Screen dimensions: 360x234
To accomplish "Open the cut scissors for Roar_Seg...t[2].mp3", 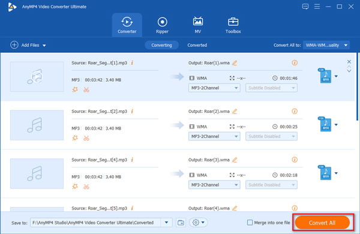I will pos(86,138).
